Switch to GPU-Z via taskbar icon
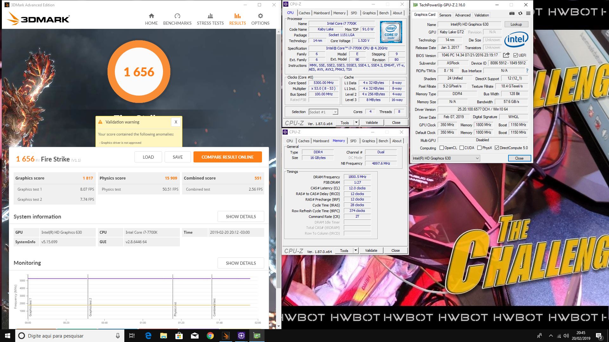 point(257,336)
